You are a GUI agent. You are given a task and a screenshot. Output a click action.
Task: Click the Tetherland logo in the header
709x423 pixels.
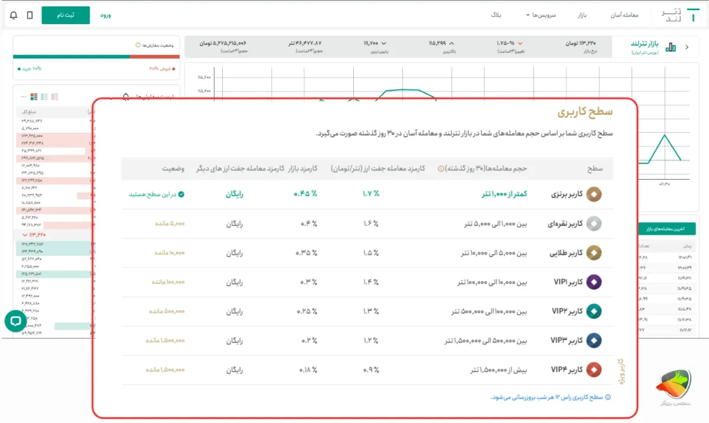tap(681, 15)
